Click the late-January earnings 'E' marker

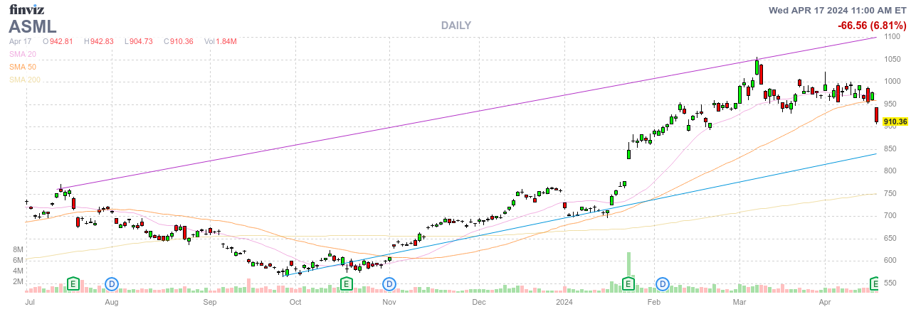point(628,284)
